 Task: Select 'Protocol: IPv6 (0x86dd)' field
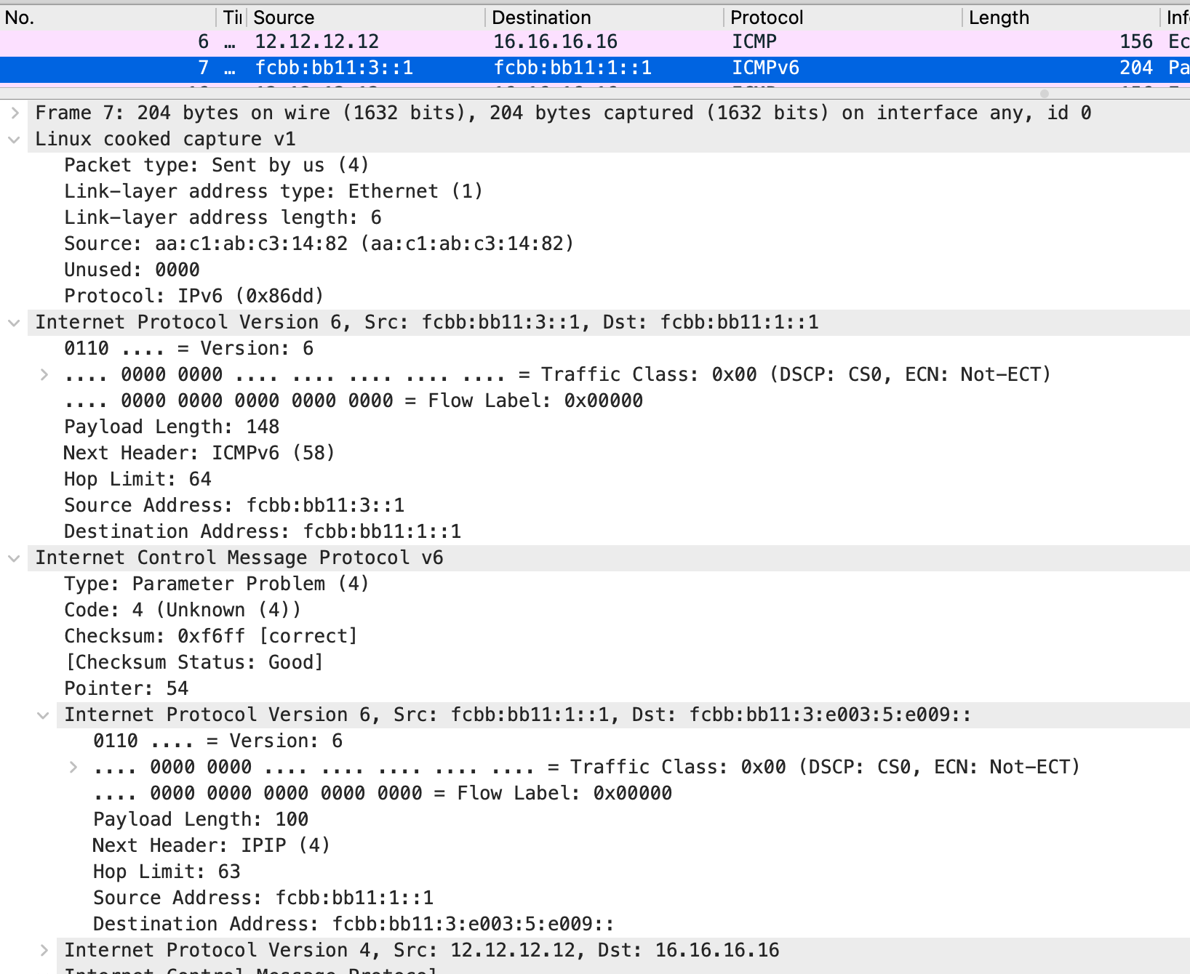pyautogui.click(x=193, y=296)
